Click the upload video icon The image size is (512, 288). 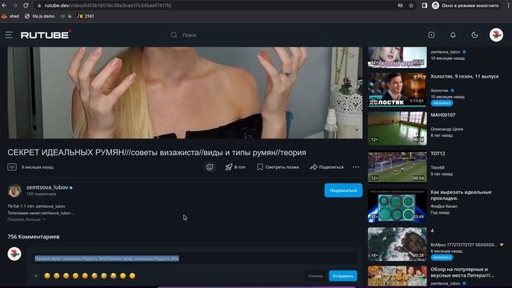tap(431, 35)
